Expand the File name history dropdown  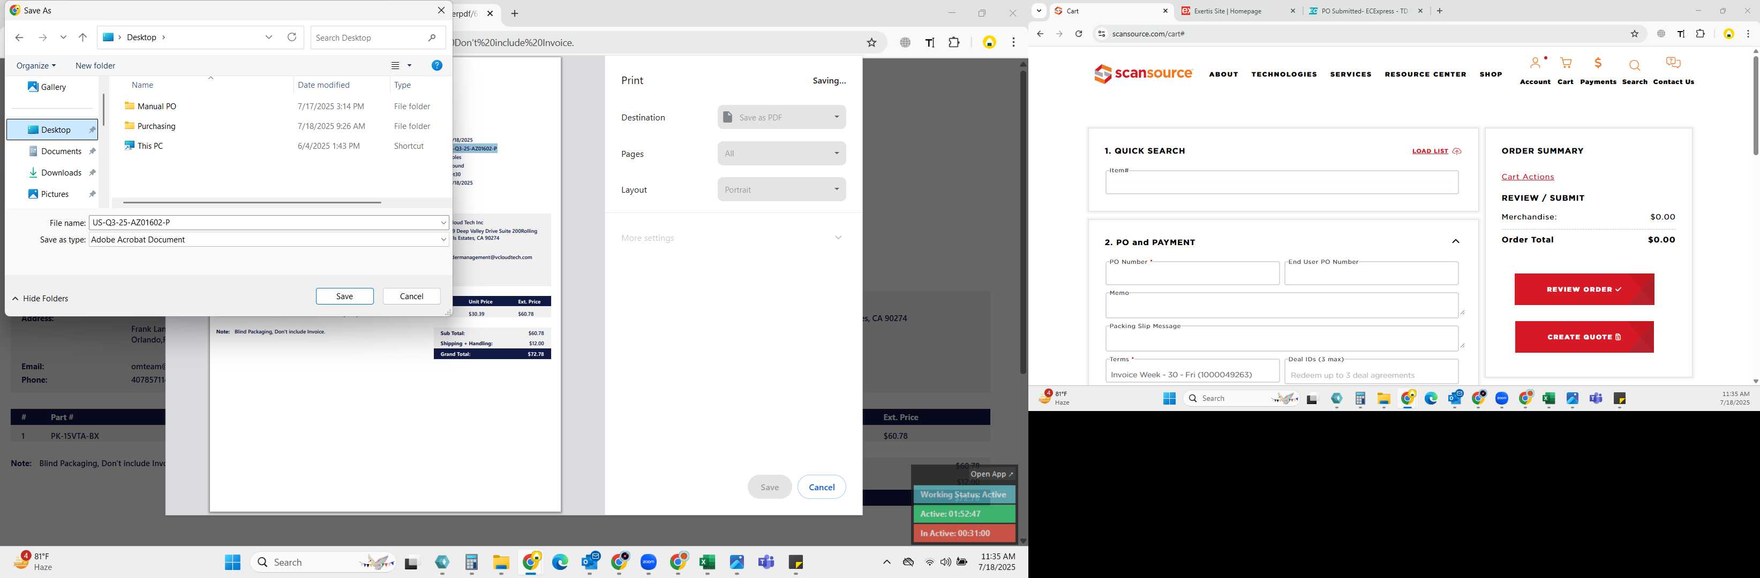(443, 223)
